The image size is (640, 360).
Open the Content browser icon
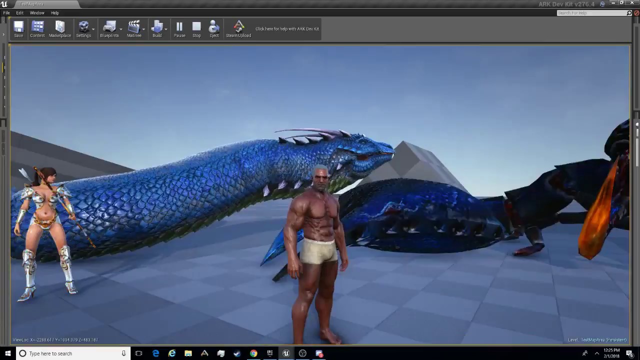(x=37, y=29)
